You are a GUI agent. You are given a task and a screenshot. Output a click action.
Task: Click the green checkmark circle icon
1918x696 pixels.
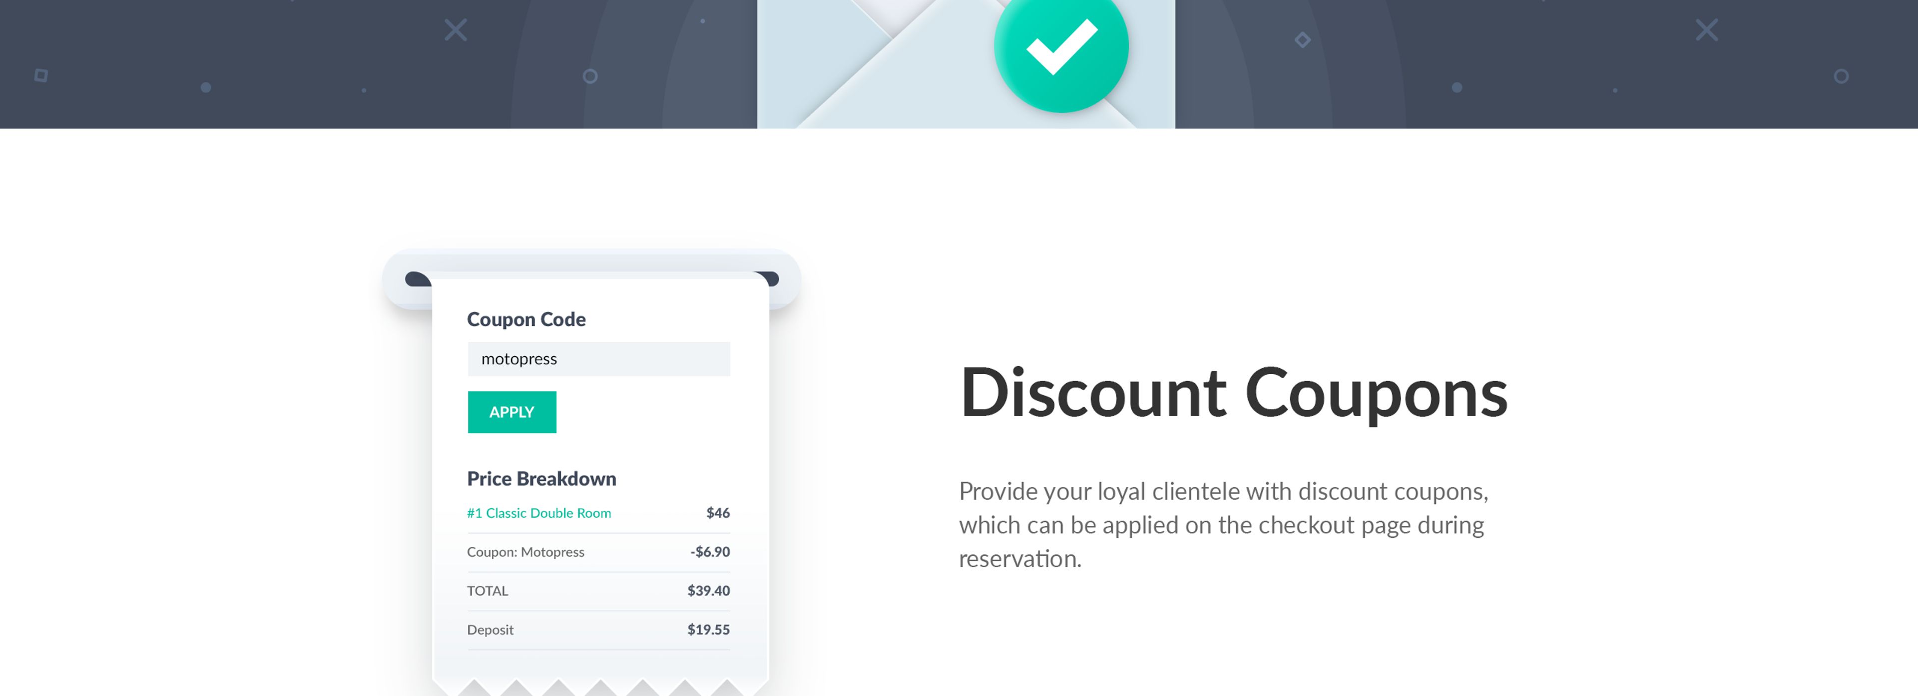1061,46
